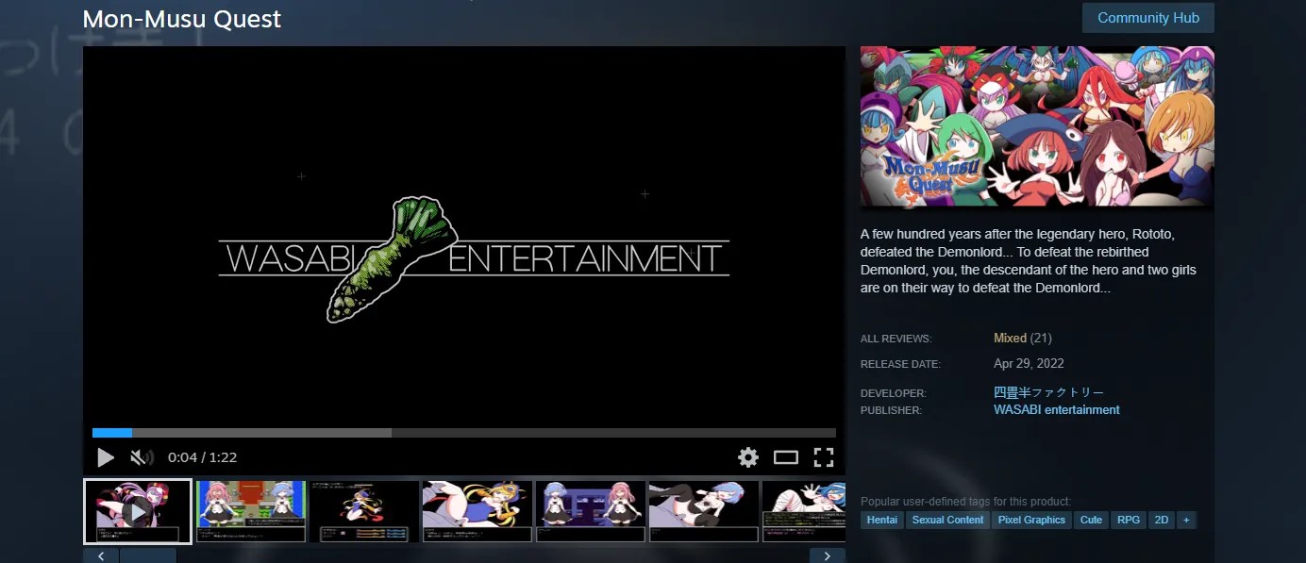Click the DEVELOPER label

pyautogui.click(x=894, y=393)
